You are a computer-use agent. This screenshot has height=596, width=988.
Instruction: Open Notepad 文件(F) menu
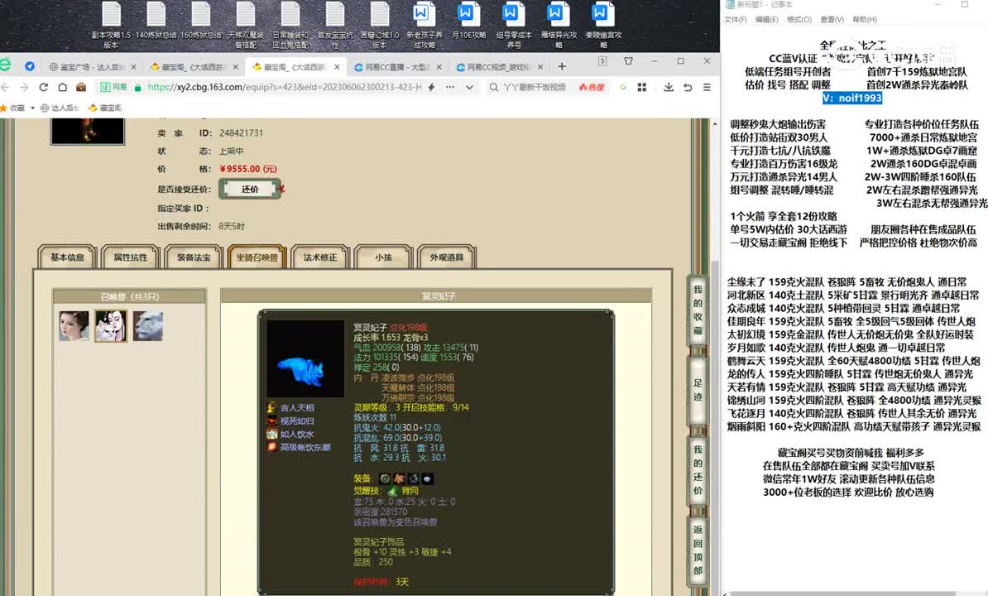tap(736, 20)
